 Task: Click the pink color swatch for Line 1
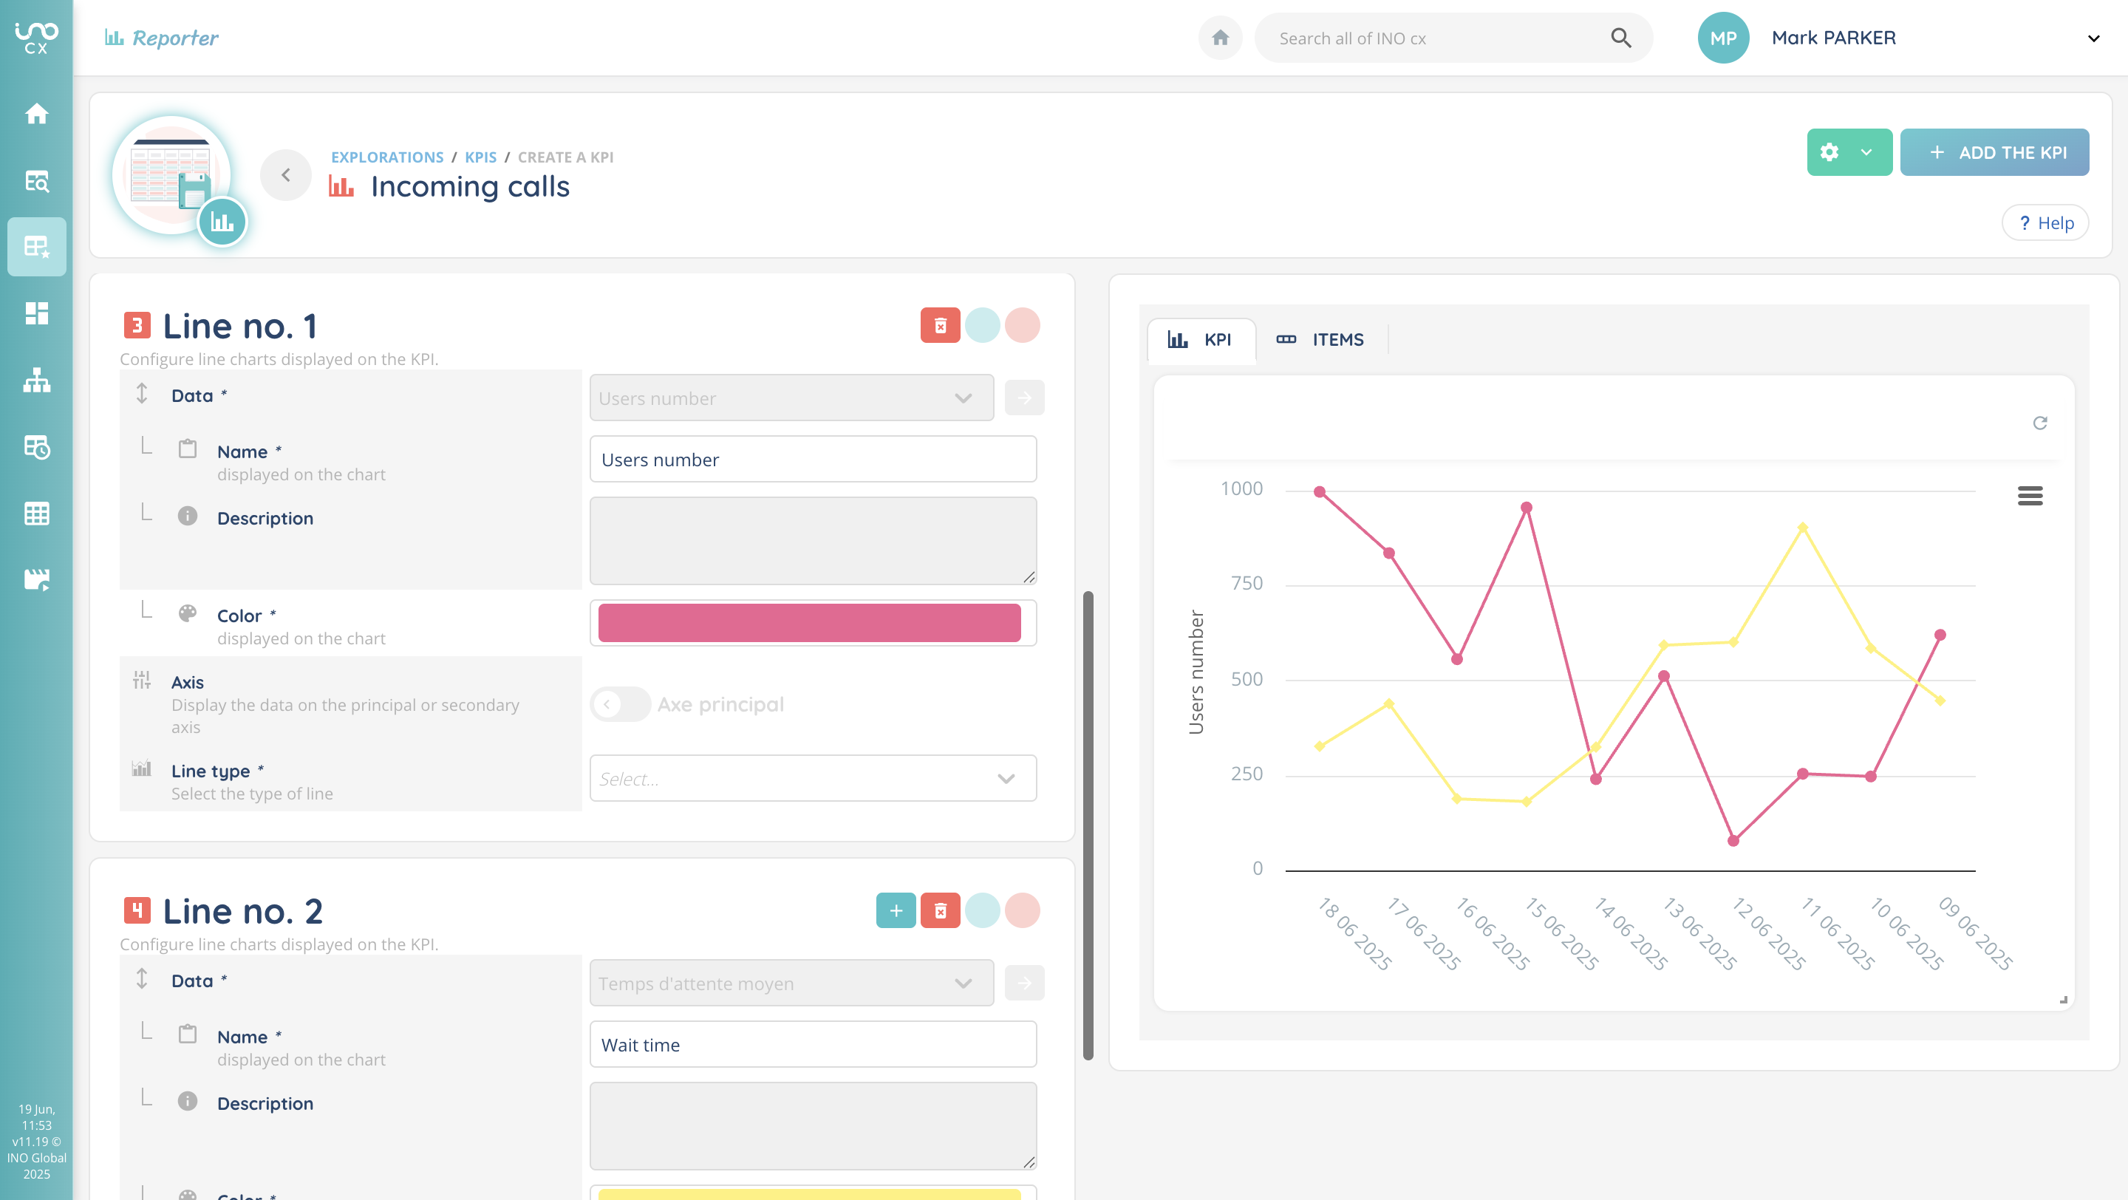pos(809,622)
